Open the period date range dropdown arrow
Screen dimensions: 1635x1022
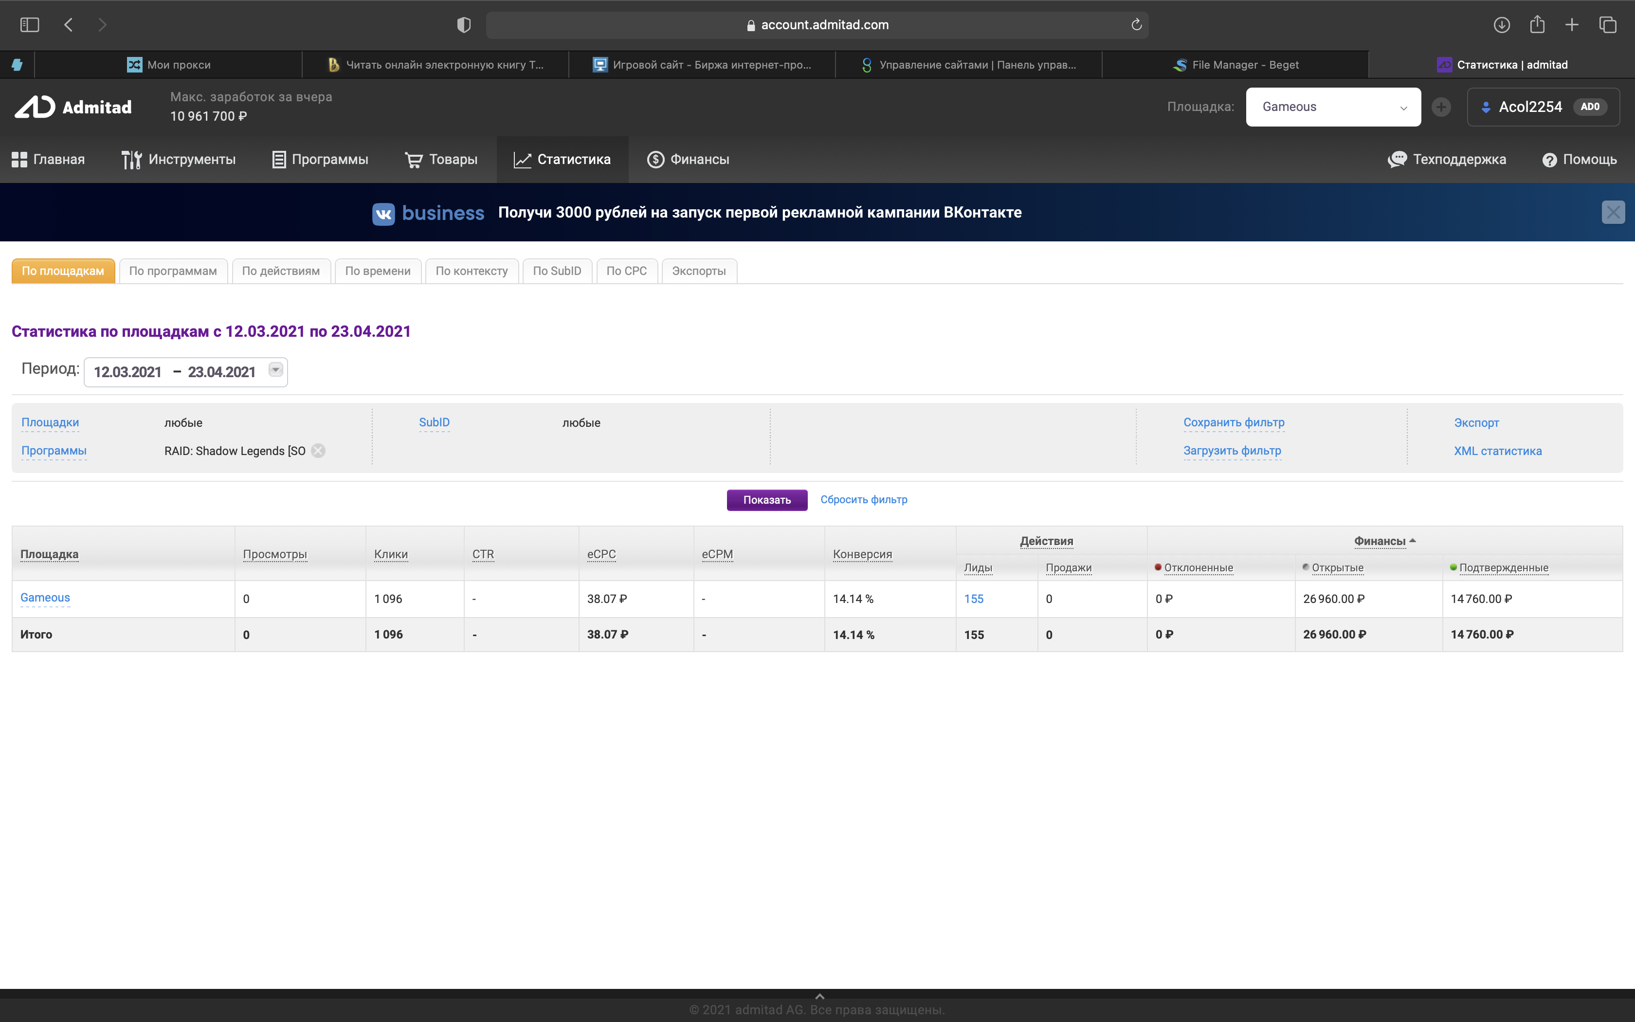[275, 370]
